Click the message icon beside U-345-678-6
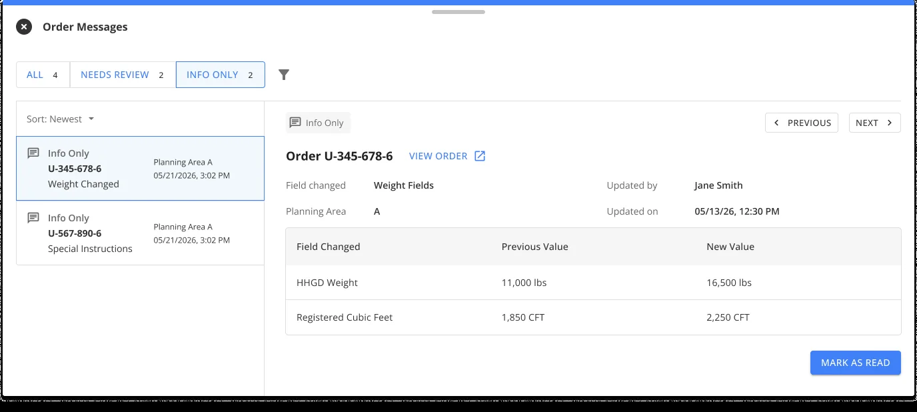Image resolution: width=917 pixels, height=412 pixels. pos(33,153)
